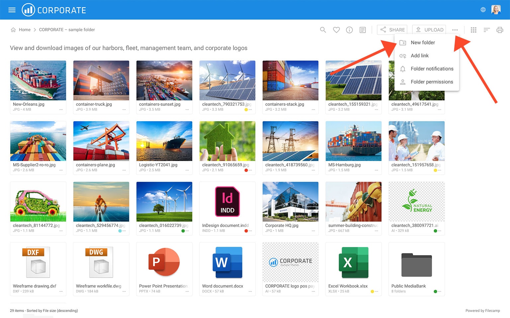The image size is (510, 318).
Task: Click the notes document icon in toolbar
Action: (x=363, y=30)
